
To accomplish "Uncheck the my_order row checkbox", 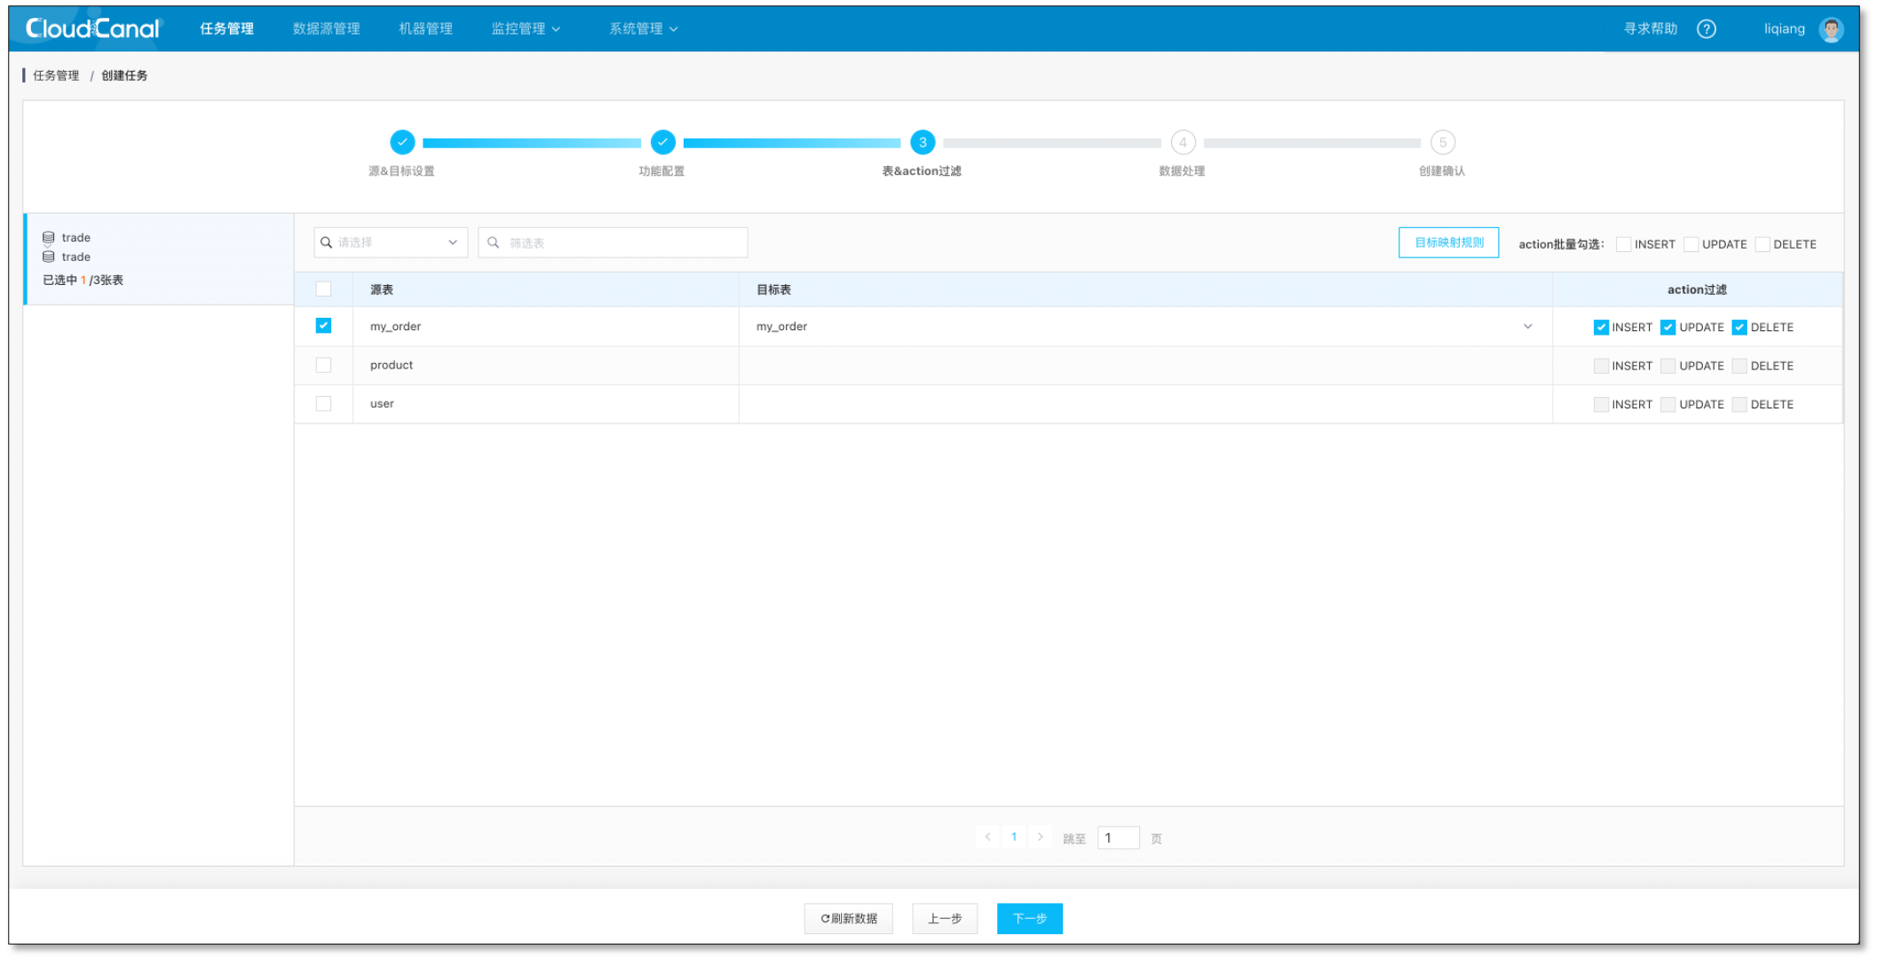I will [x=323, y=326].
